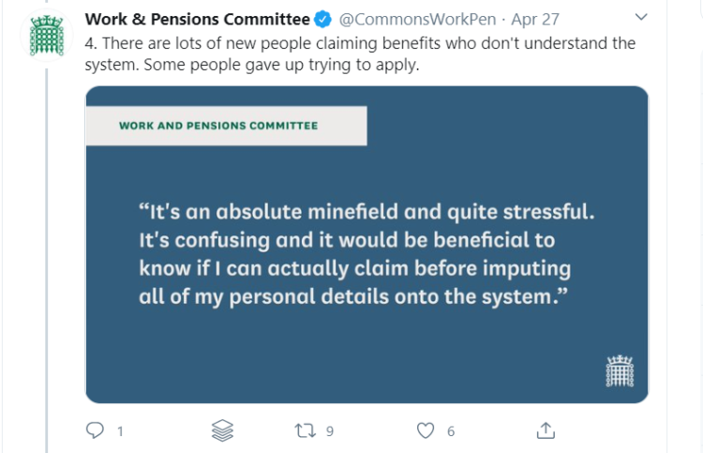This screenshot has height=453, width=703.
Task: Click the reply count of 1
Action: [x=120, y=431]
